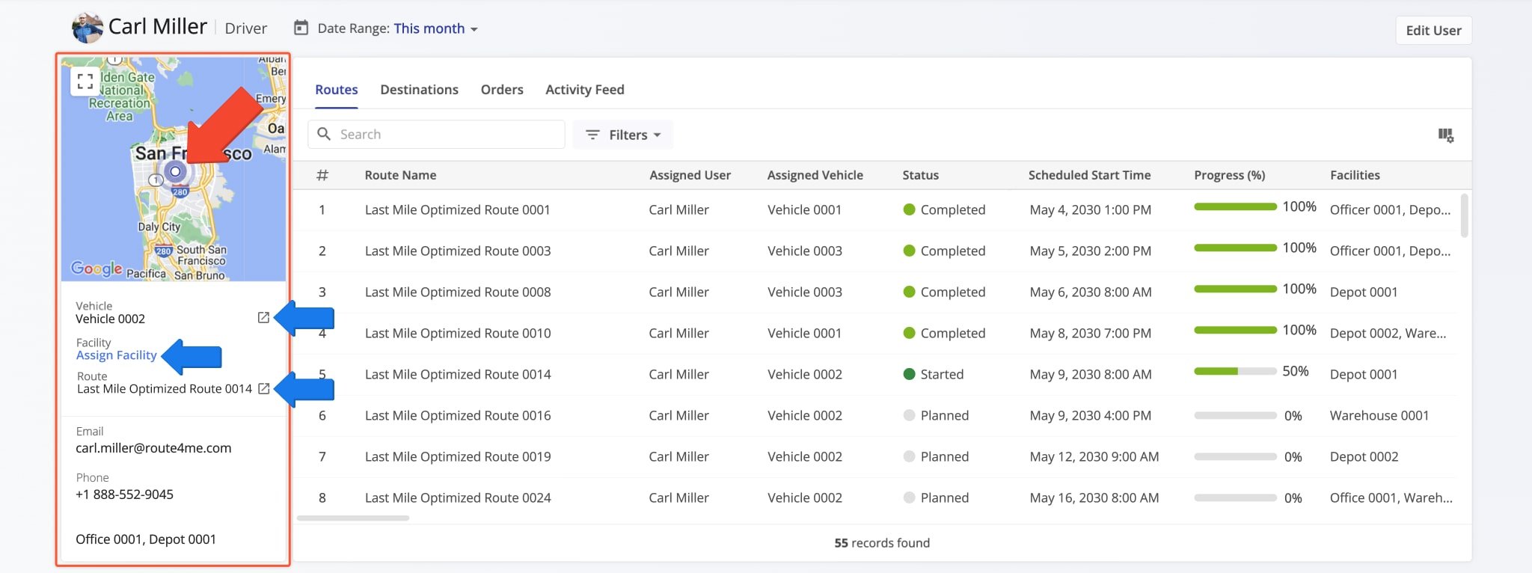Screen dimensions: 1532x573
Task: Click the driver location marker on map
Action: coord(175,171)
